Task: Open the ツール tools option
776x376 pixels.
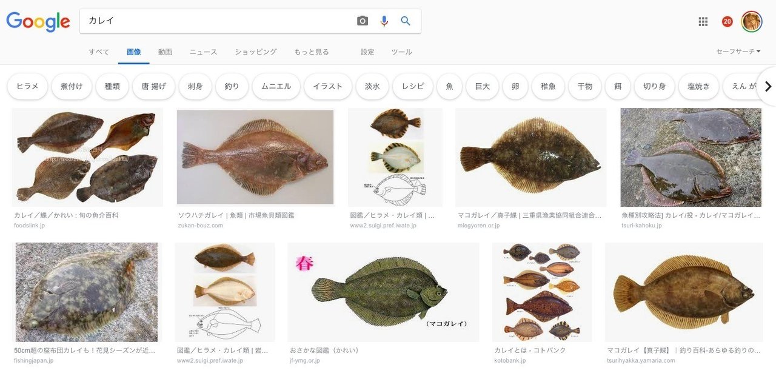Action: coord(401,52)
